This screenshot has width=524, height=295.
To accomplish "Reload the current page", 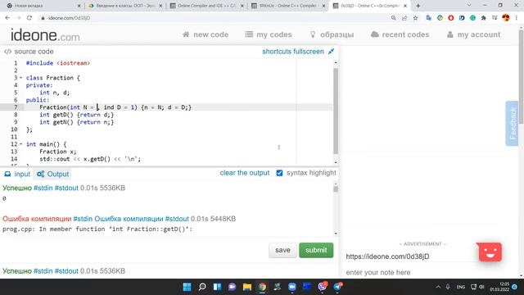I will click(29, 18).
